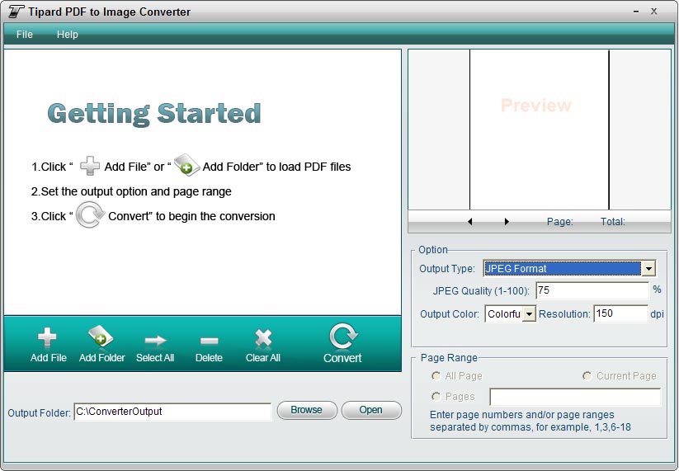
Task: Click the Add File plus icon in toolbar
Action: click(47, 338)
